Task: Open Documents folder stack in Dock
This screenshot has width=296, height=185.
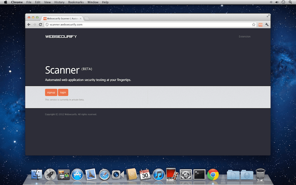Action: pyautogui.click(x=233, y=175)
